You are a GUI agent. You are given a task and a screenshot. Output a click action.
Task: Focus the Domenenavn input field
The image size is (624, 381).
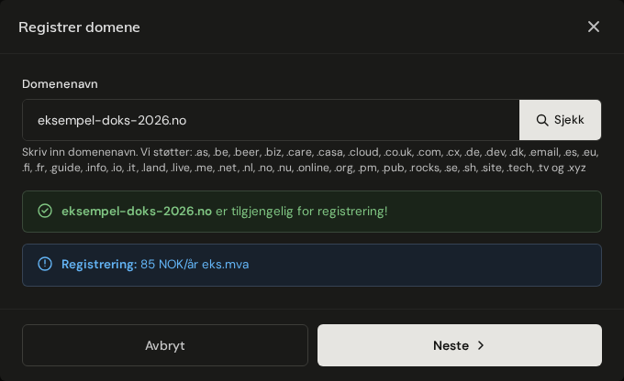[x=271, y=120]
